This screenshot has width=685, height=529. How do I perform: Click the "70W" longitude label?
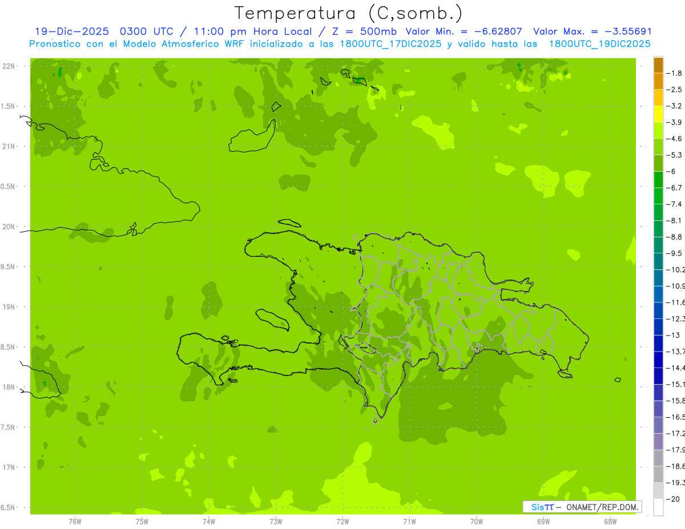[477, 522]
